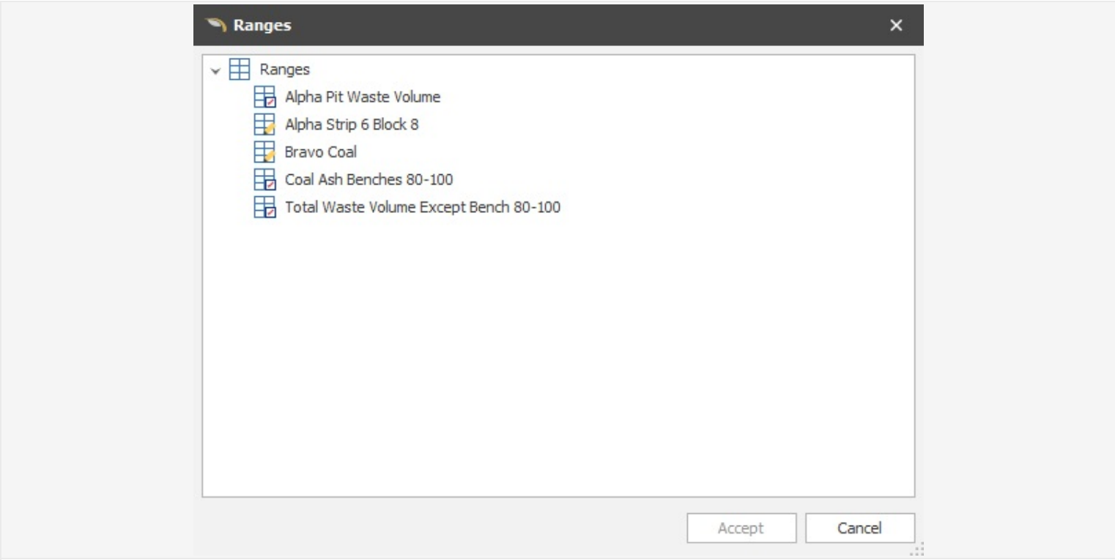Click the resize grip at dialog corner
The width and height of the screenshot is (1115, 560).
(x=919, y=550)
